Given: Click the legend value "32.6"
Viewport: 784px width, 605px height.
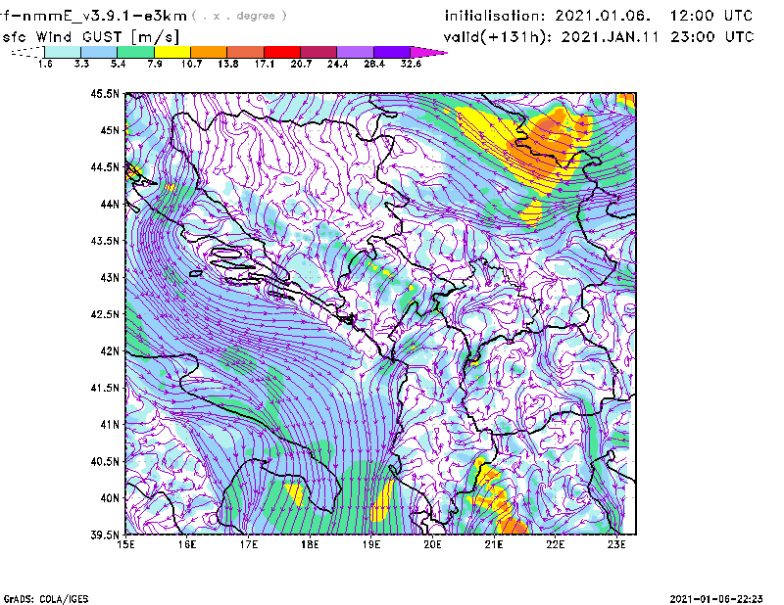Looking at the screenshot, I should (x=411, y=64).
